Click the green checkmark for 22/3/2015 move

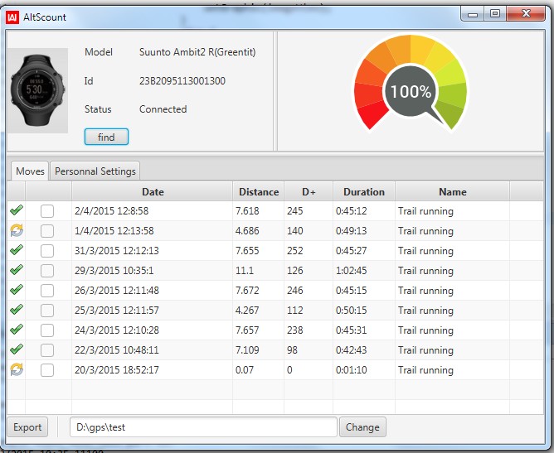[17, 349]
